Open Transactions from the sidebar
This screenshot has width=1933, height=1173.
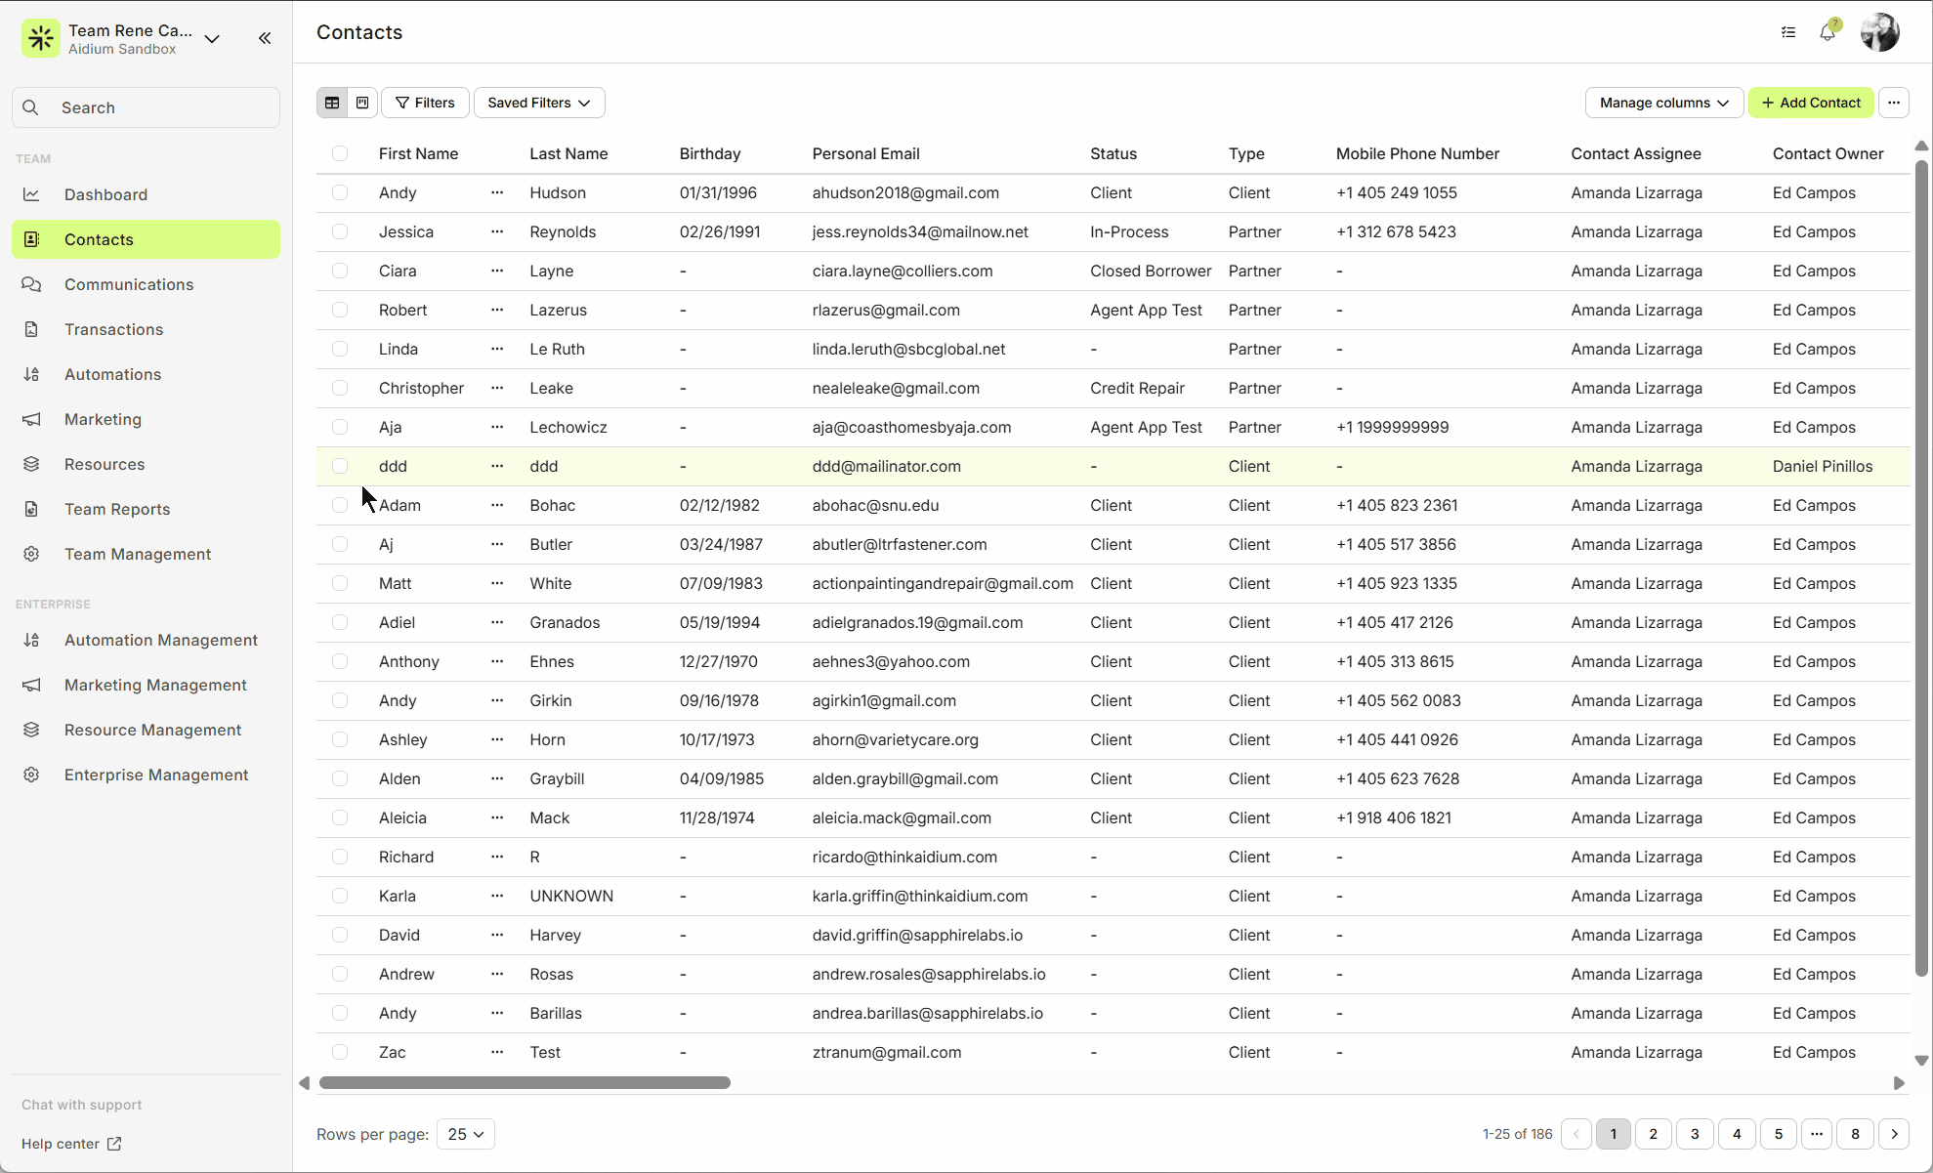113,329
